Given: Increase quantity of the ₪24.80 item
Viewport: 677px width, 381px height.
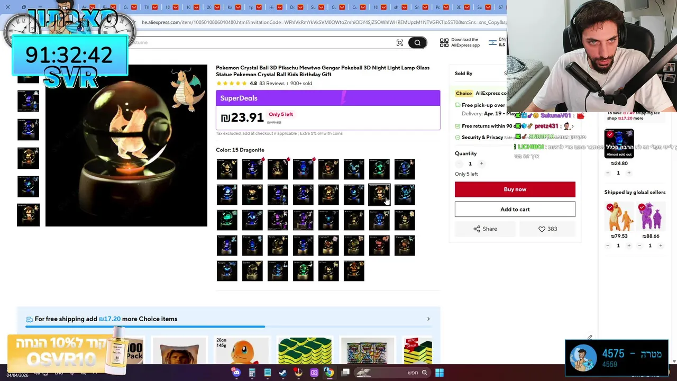Looking at the screenshot, I should (629, 173).
